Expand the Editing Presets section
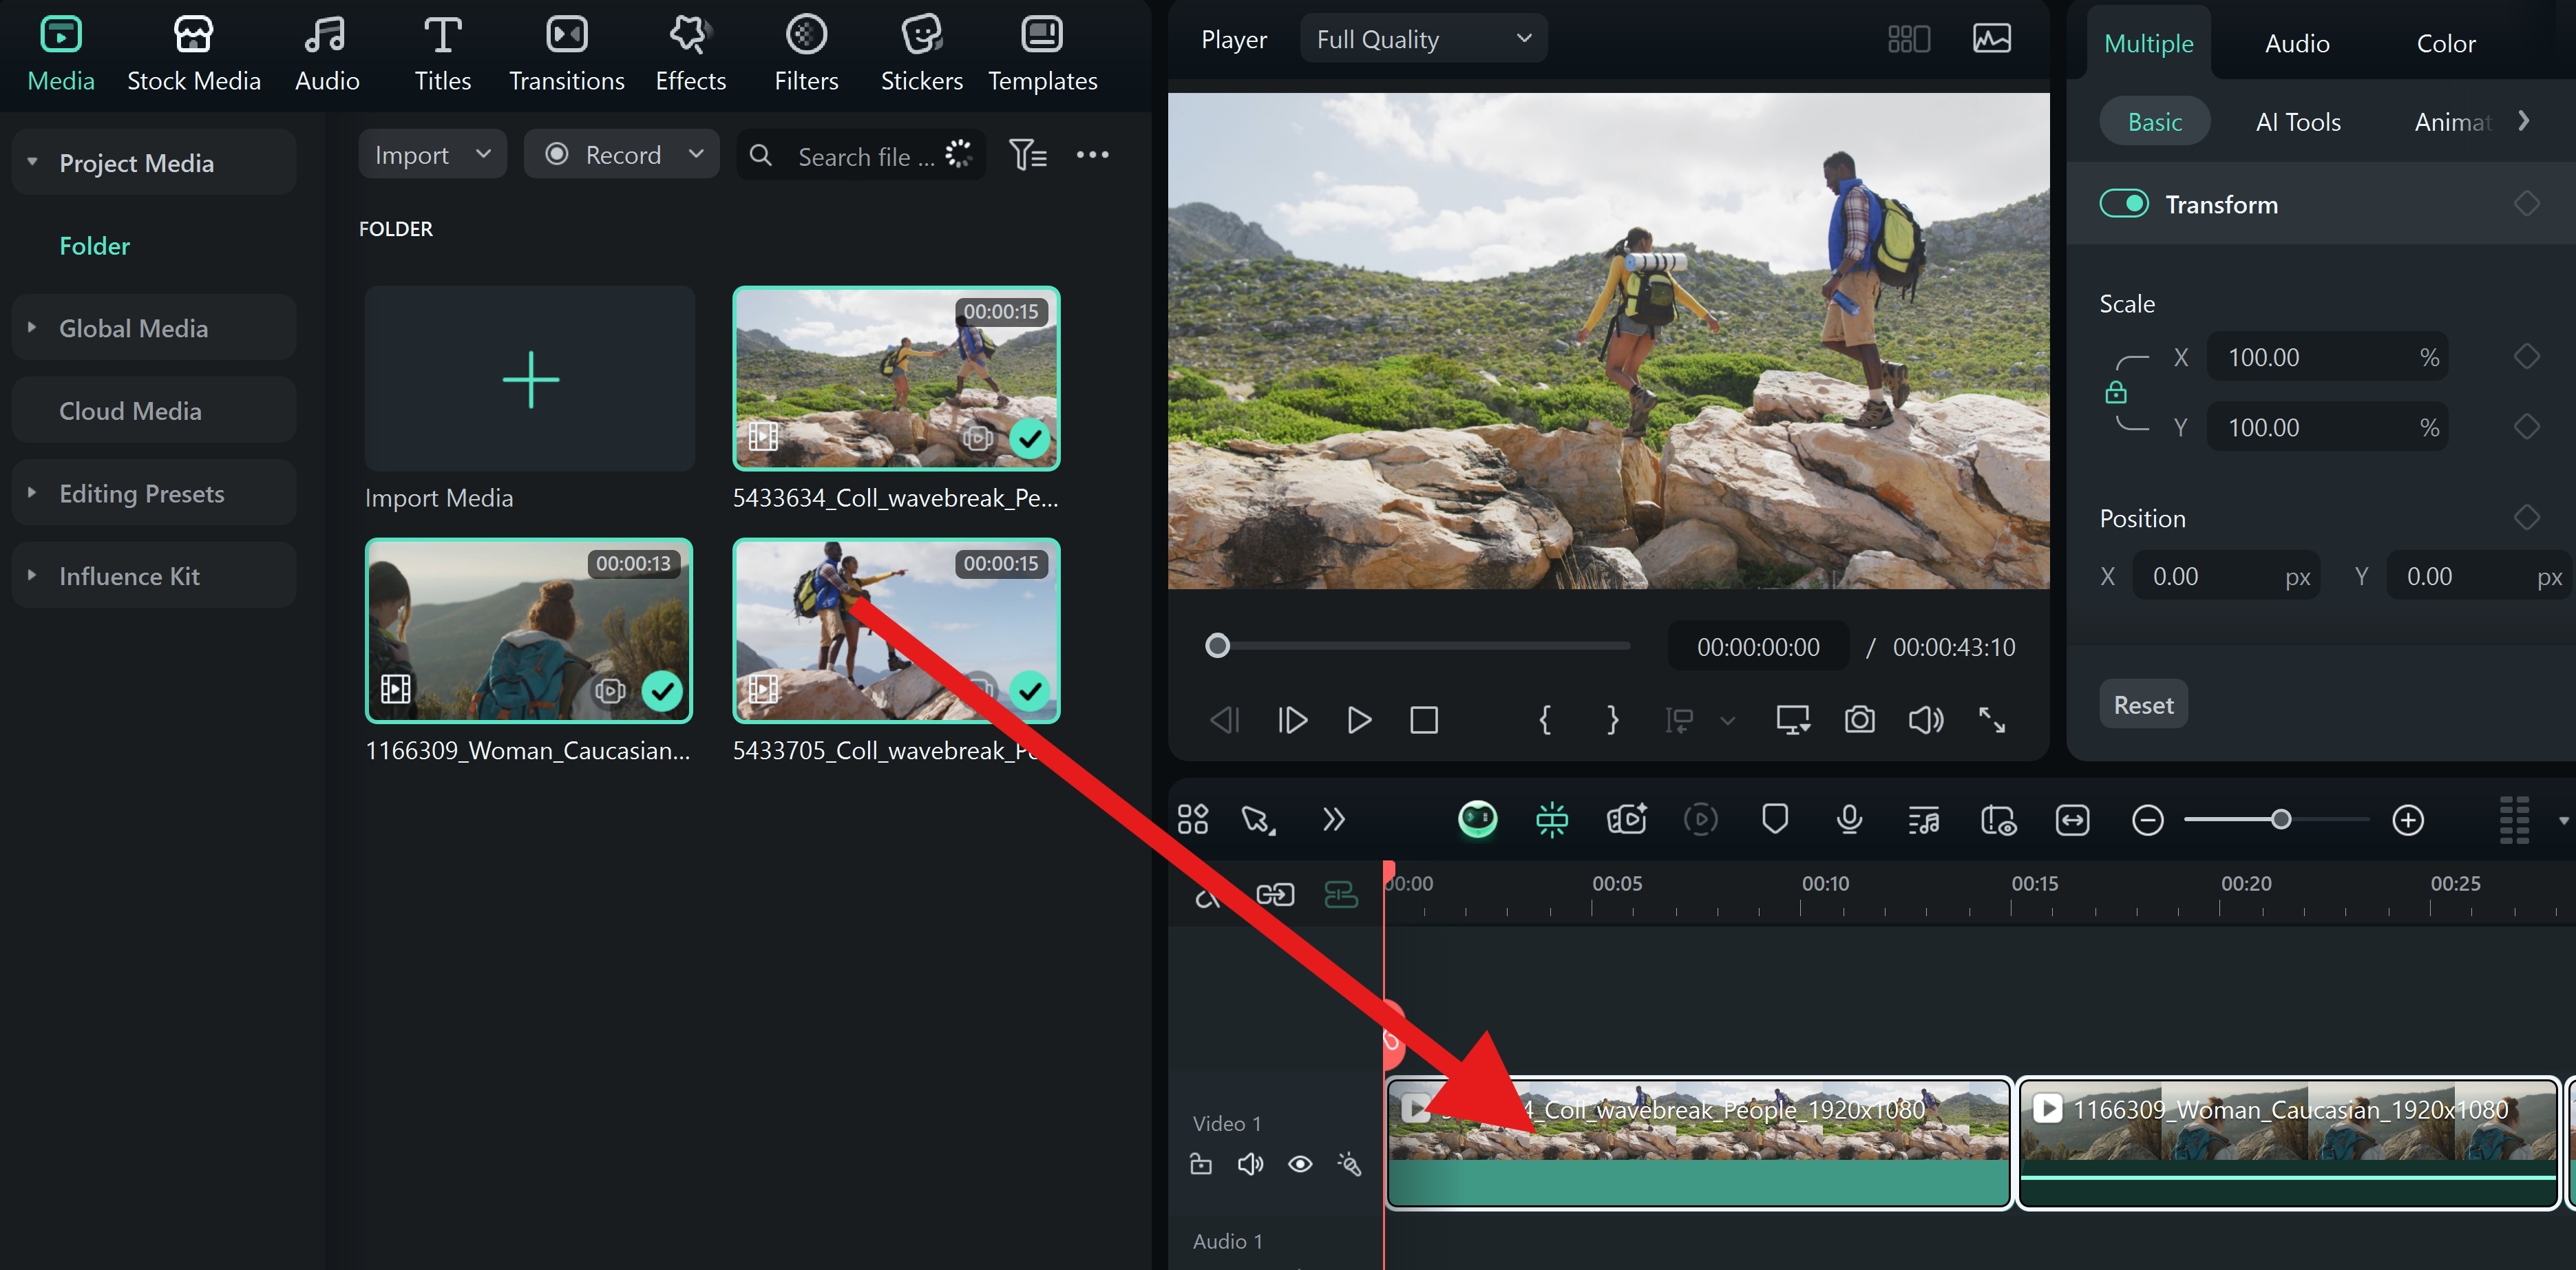 pyautogui.click(x=32, y=492)
